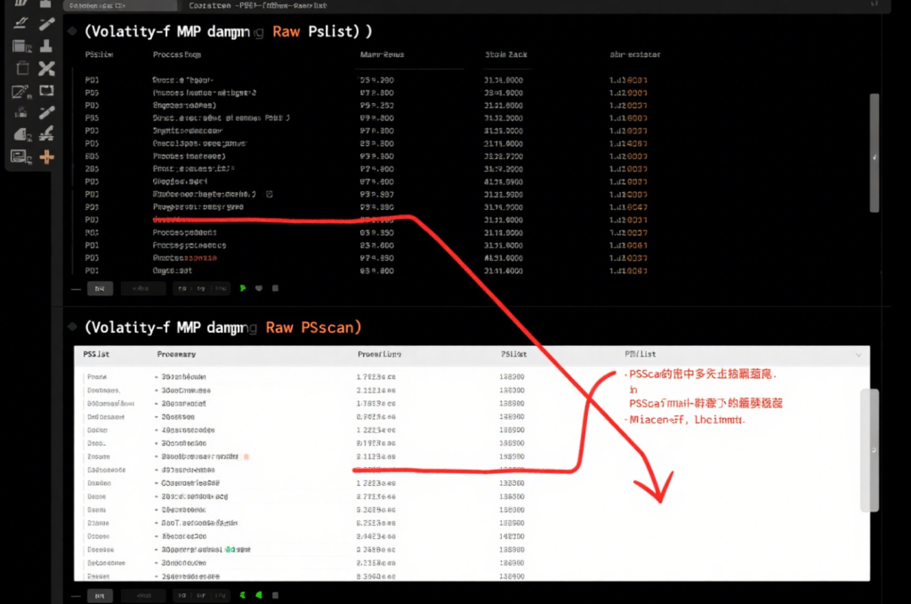Select the trash bin icon in the left toolbar
This screenshot has height=604, width=911.
[22, 68]
